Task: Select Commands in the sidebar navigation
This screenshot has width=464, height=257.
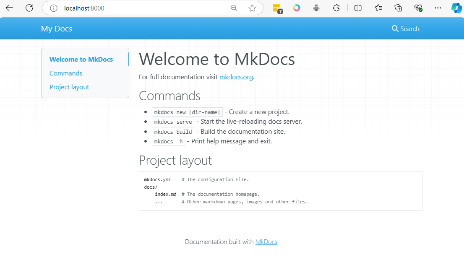Action: [66, 73]
